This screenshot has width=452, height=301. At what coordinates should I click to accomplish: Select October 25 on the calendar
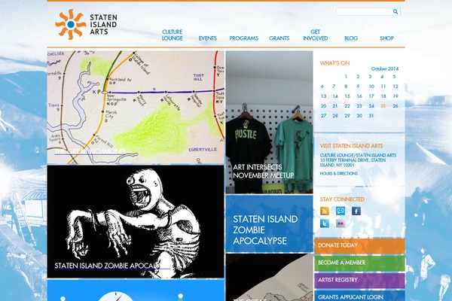pyautogui.click(x=383, y=106)
